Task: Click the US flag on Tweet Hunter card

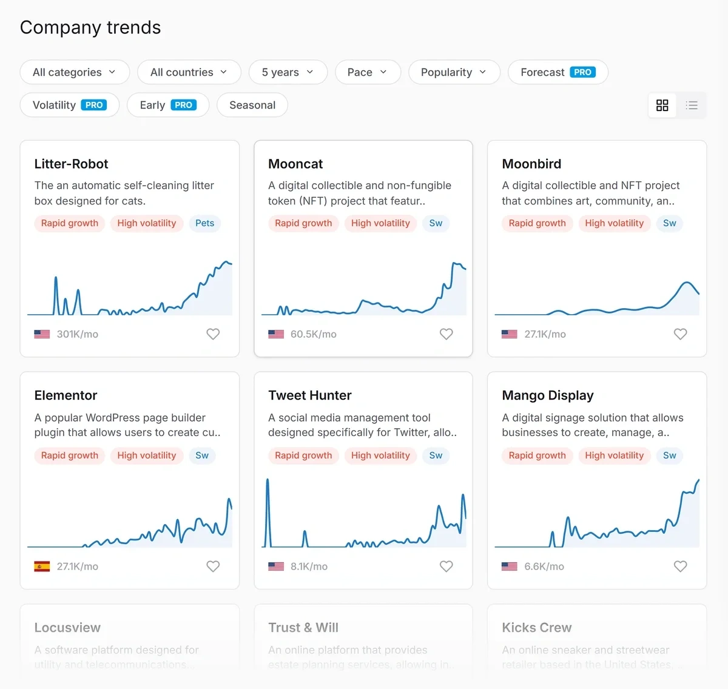Action: 276,566
